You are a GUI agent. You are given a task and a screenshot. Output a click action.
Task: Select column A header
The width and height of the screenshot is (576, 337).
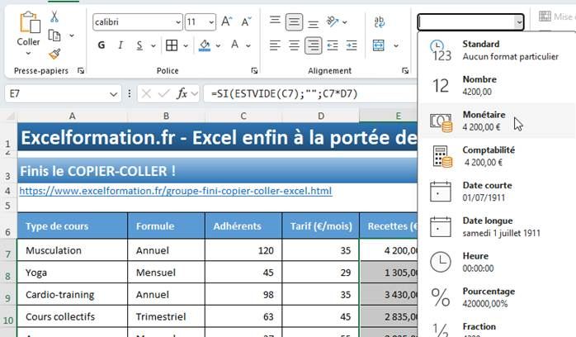point(73,116)
